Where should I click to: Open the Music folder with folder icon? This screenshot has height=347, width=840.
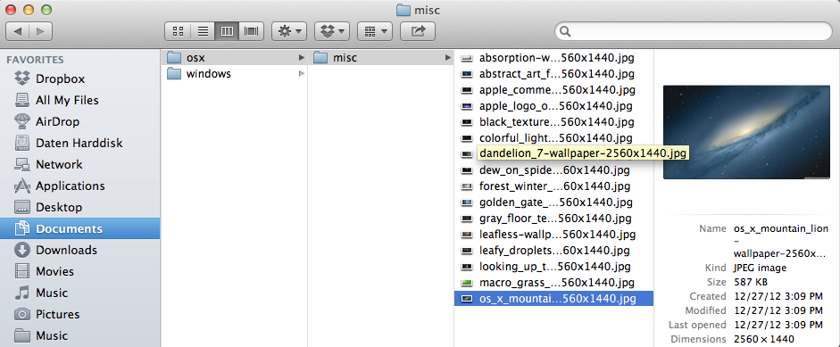coord(79,335)
